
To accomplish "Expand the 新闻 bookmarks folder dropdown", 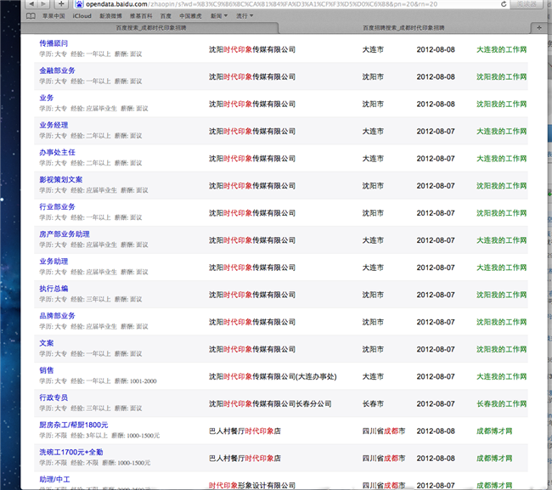I will point(219,16).
